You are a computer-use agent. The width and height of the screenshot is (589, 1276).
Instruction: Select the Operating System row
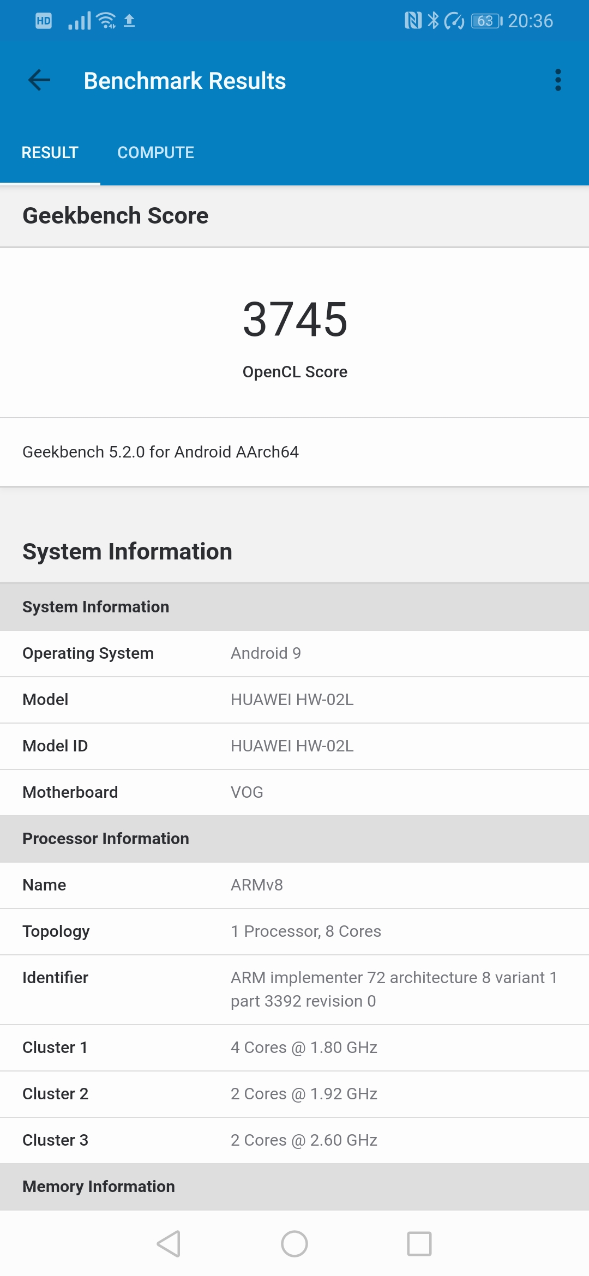tap(294, 653)
